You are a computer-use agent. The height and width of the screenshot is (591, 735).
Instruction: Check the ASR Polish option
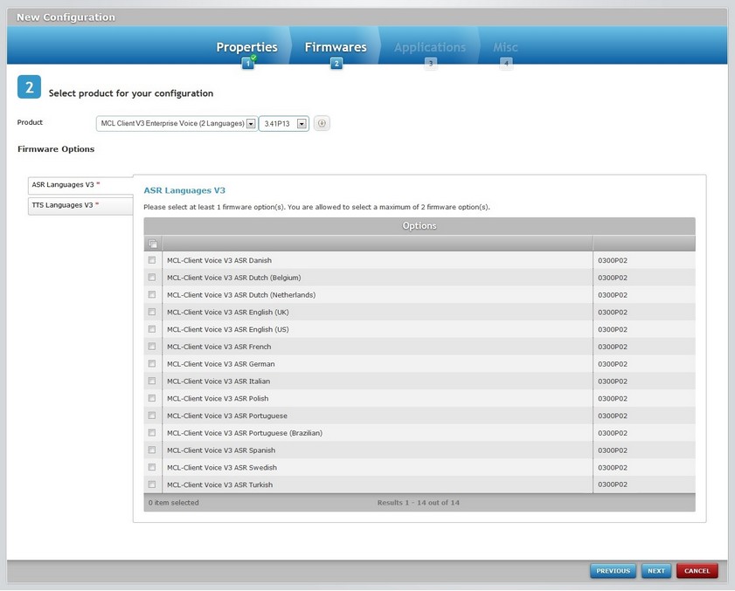click(152, 398)
